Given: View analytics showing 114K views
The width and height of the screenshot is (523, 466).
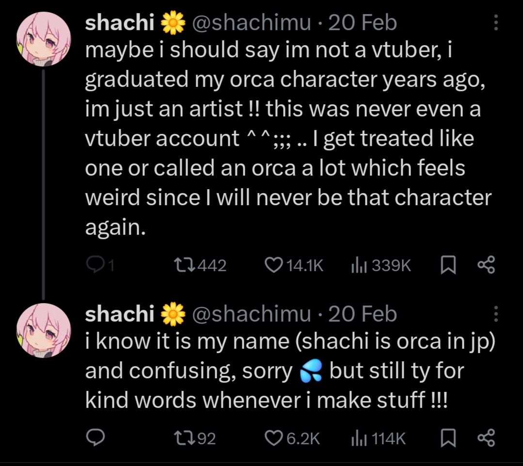Looking at the screenshot, I should 358,438.
